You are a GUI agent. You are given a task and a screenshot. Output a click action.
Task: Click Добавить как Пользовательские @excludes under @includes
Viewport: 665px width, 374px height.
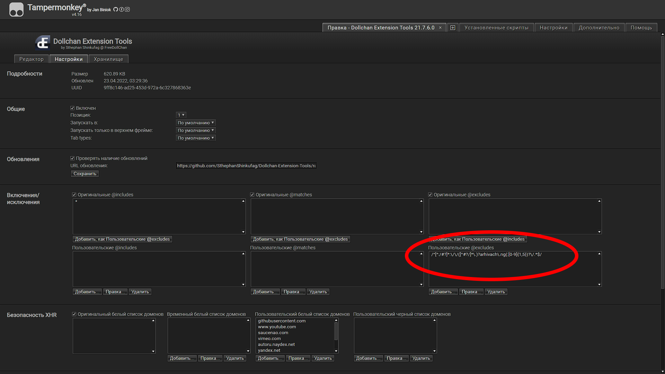(122, 239)
